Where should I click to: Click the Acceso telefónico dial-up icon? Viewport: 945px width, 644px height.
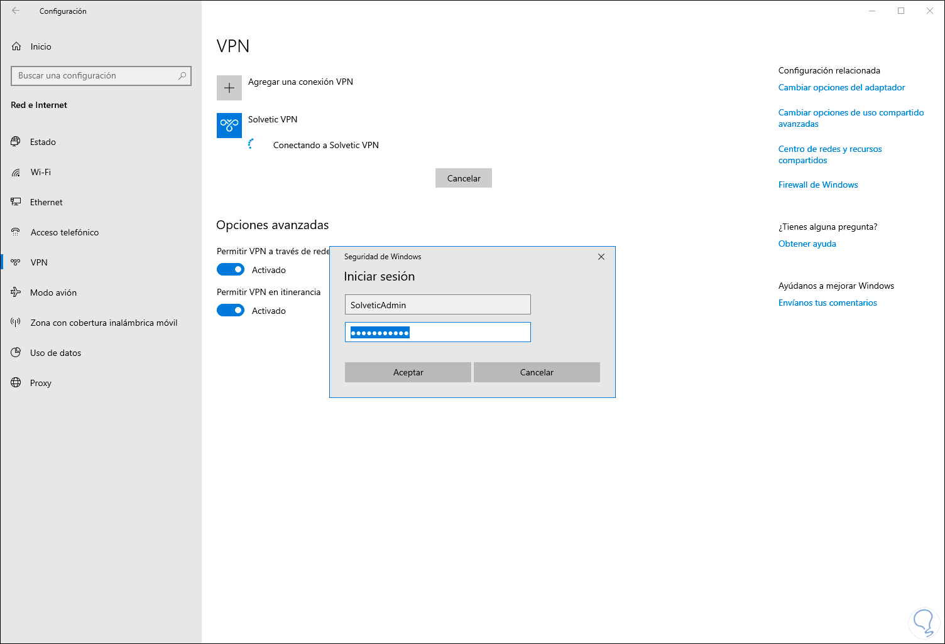click(16, 232)
